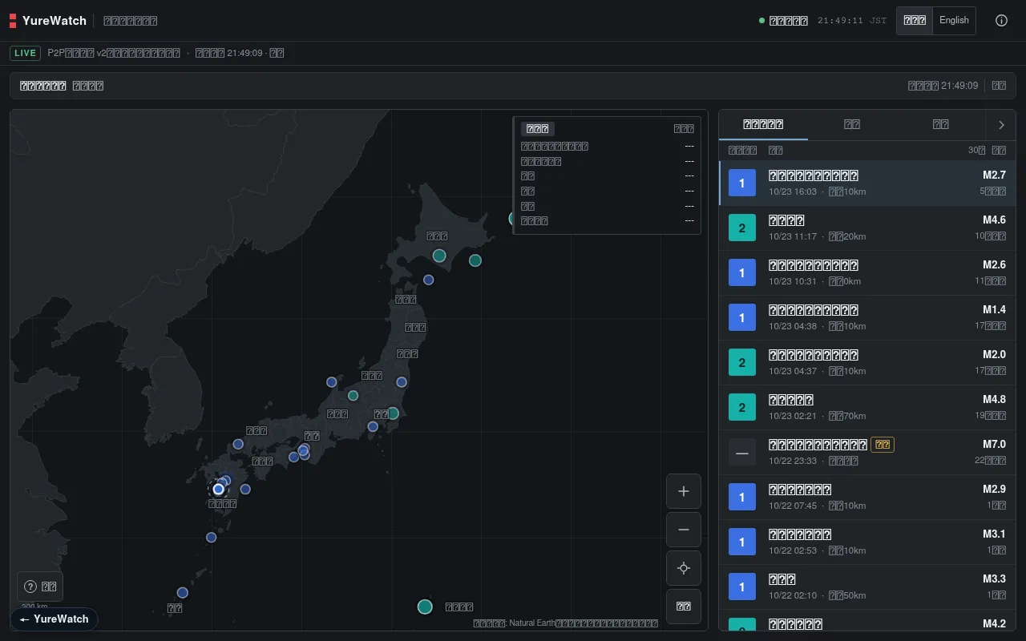Switch language to English

coord(954,21)
